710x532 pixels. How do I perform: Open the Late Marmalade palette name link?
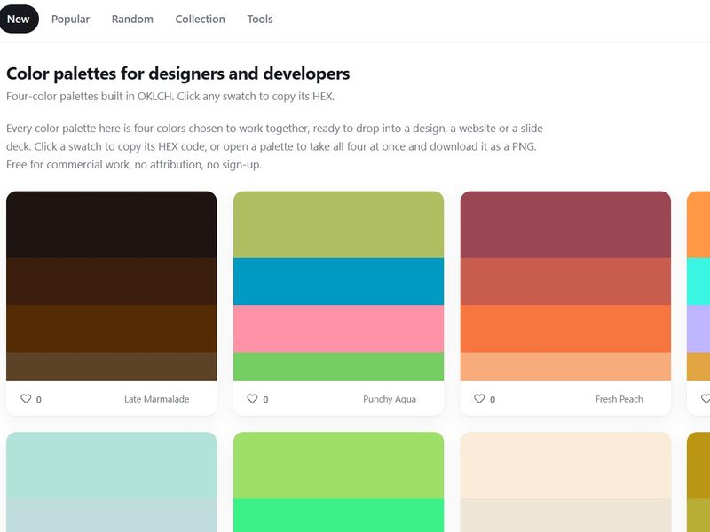[157, 399]
